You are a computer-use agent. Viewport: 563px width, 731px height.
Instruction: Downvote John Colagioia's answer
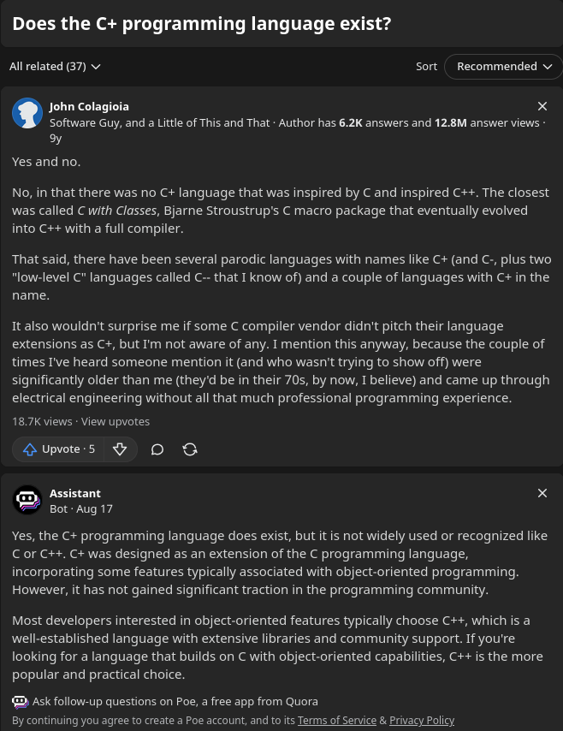coord(120,449)
